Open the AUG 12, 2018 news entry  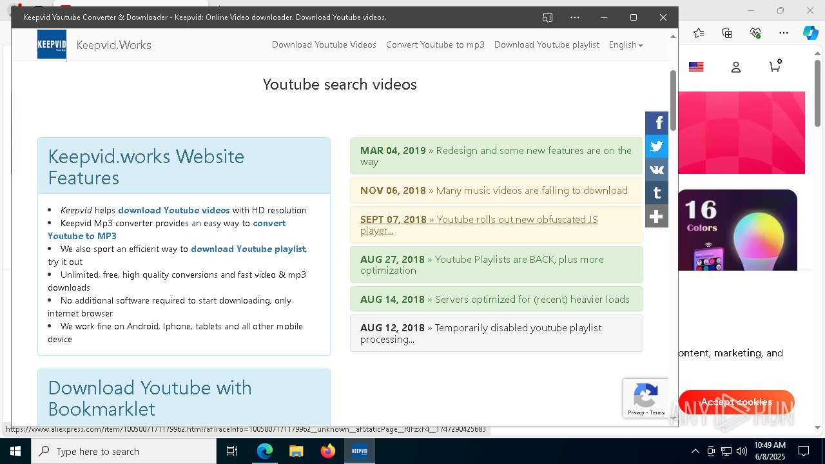(496, 333)
